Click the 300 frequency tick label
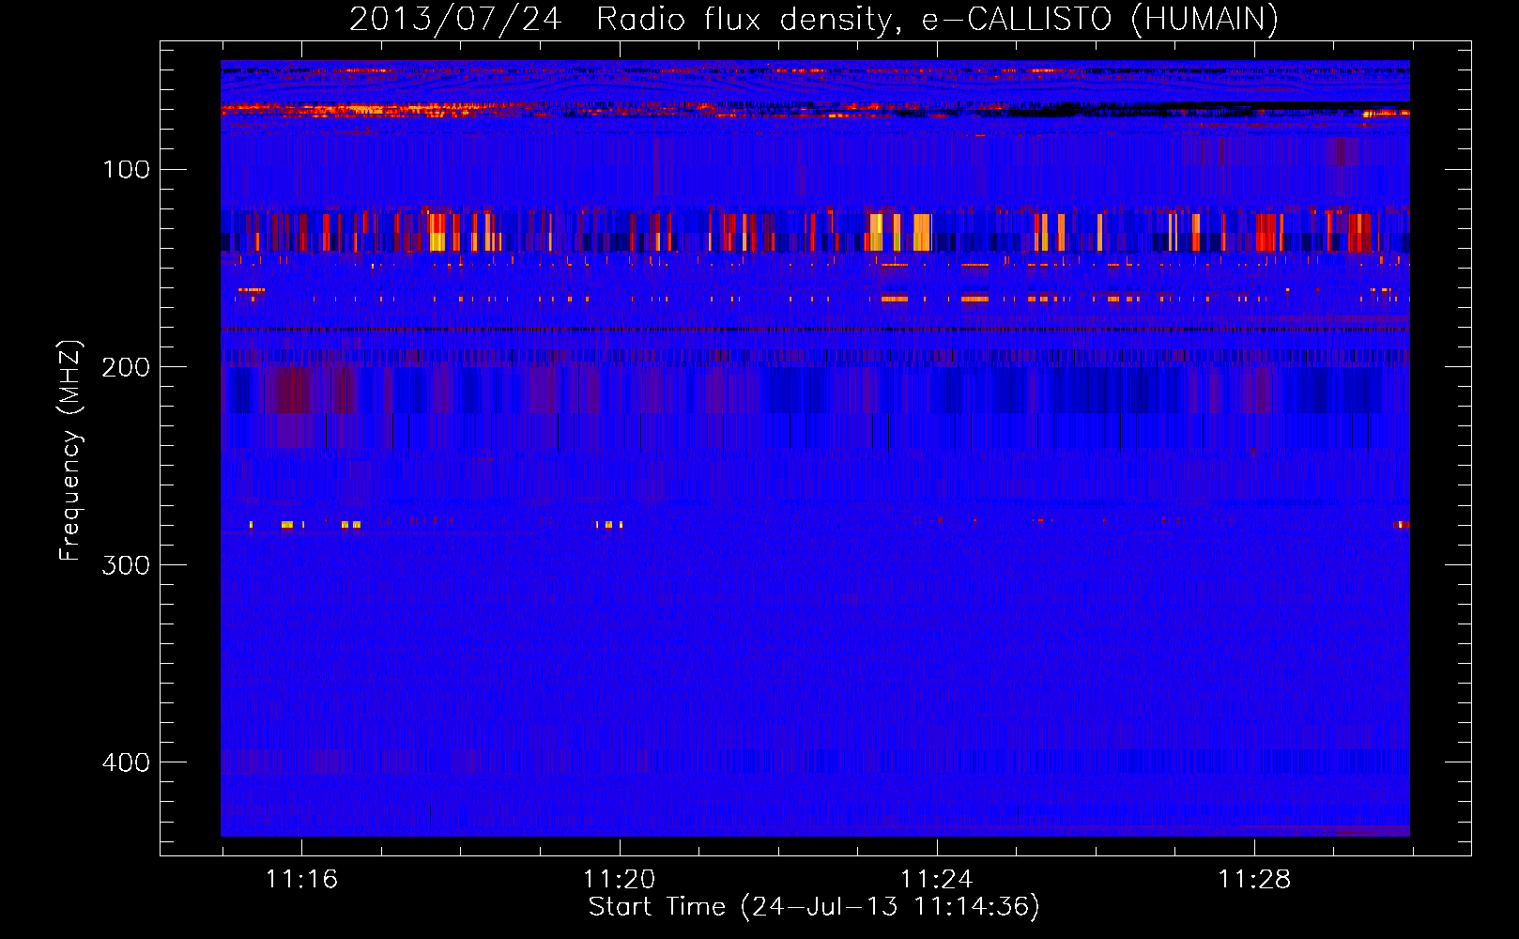Viewport: 1519px width, 939px height. point(126,564)
